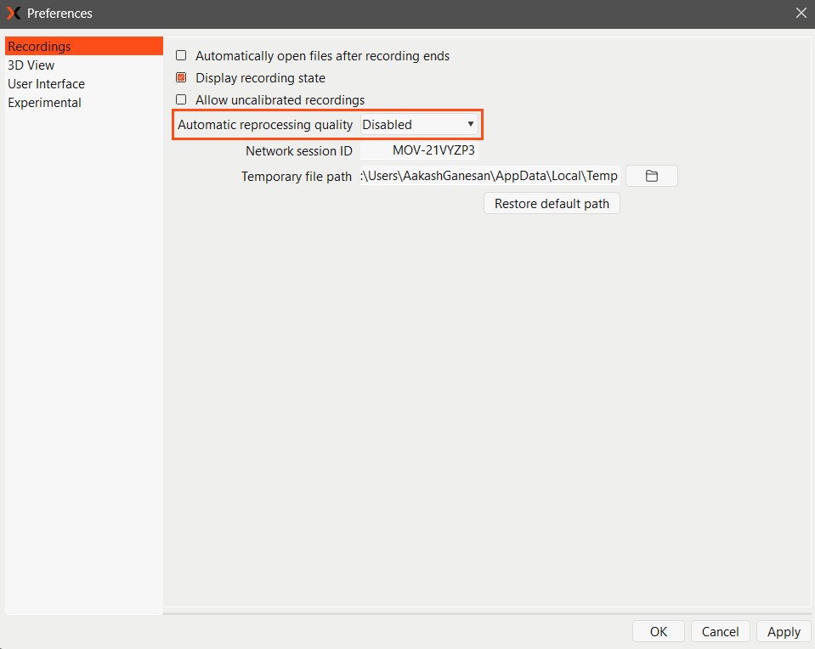The image size is (815, 649).
Task: Click the Network session ID label
Action: pyautogui.click(x=299, y=150)
